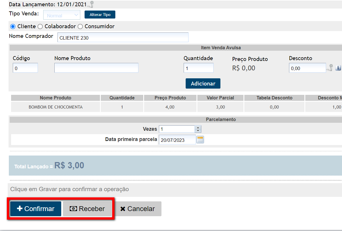The image size is (342, 231).
Task: Click the Receber payment button
Action: [87, 209]
